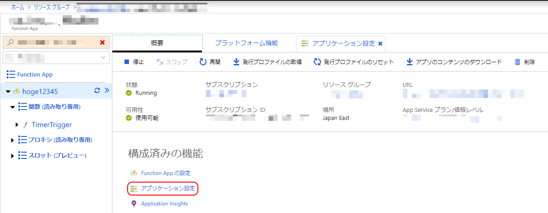548x213 pixels.
Task: Click the Function App の設定 lightning icon
Action: [133, 173]
